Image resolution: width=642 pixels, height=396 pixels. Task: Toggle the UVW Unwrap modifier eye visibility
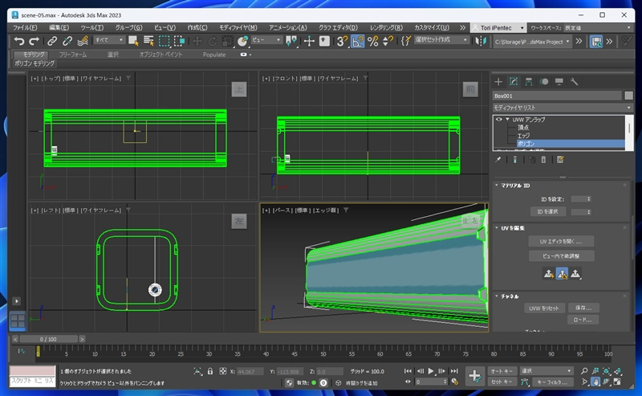[x=498, y=119]
